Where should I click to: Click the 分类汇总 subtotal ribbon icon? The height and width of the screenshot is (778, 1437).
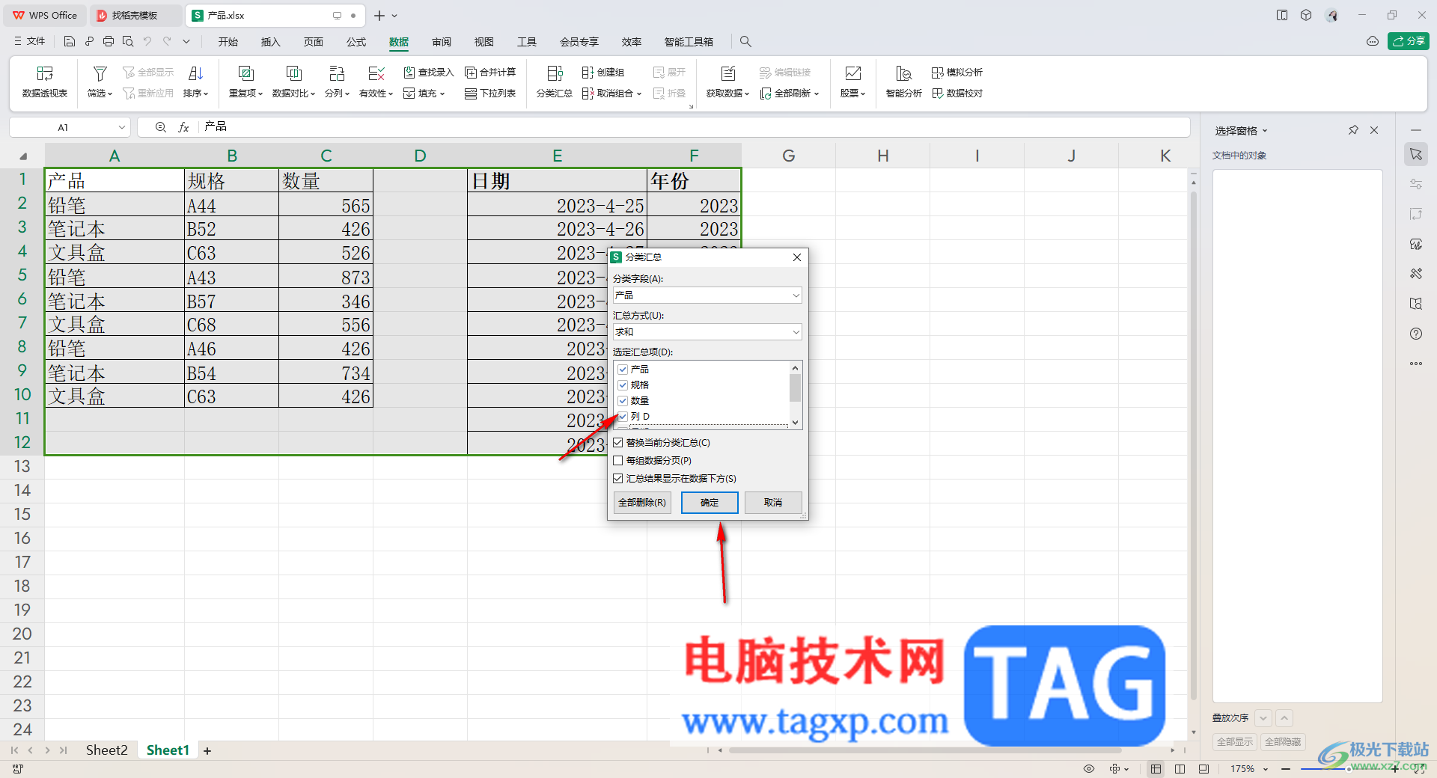555,82
